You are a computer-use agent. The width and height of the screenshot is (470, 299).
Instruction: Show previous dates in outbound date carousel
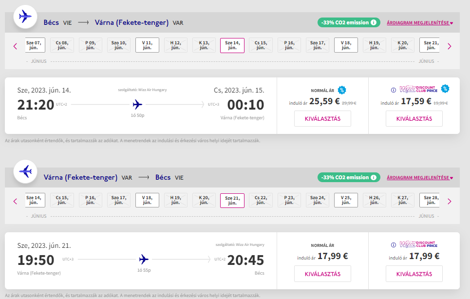click(15, 46)
